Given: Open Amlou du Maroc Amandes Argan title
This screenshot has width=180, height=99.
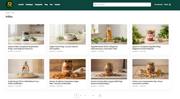Looking at the screenshot, I should pyautogui.click(x=64, y=82).
